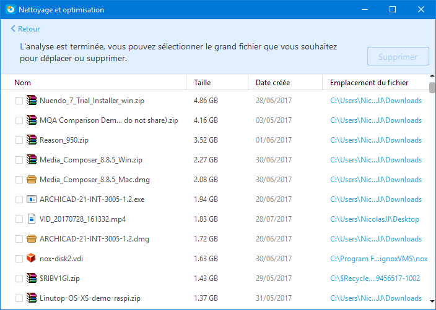Viewport: 436px width, 310px height.
Task: Select the Reason_950.zip checkbox
Action: coord(19,140)
